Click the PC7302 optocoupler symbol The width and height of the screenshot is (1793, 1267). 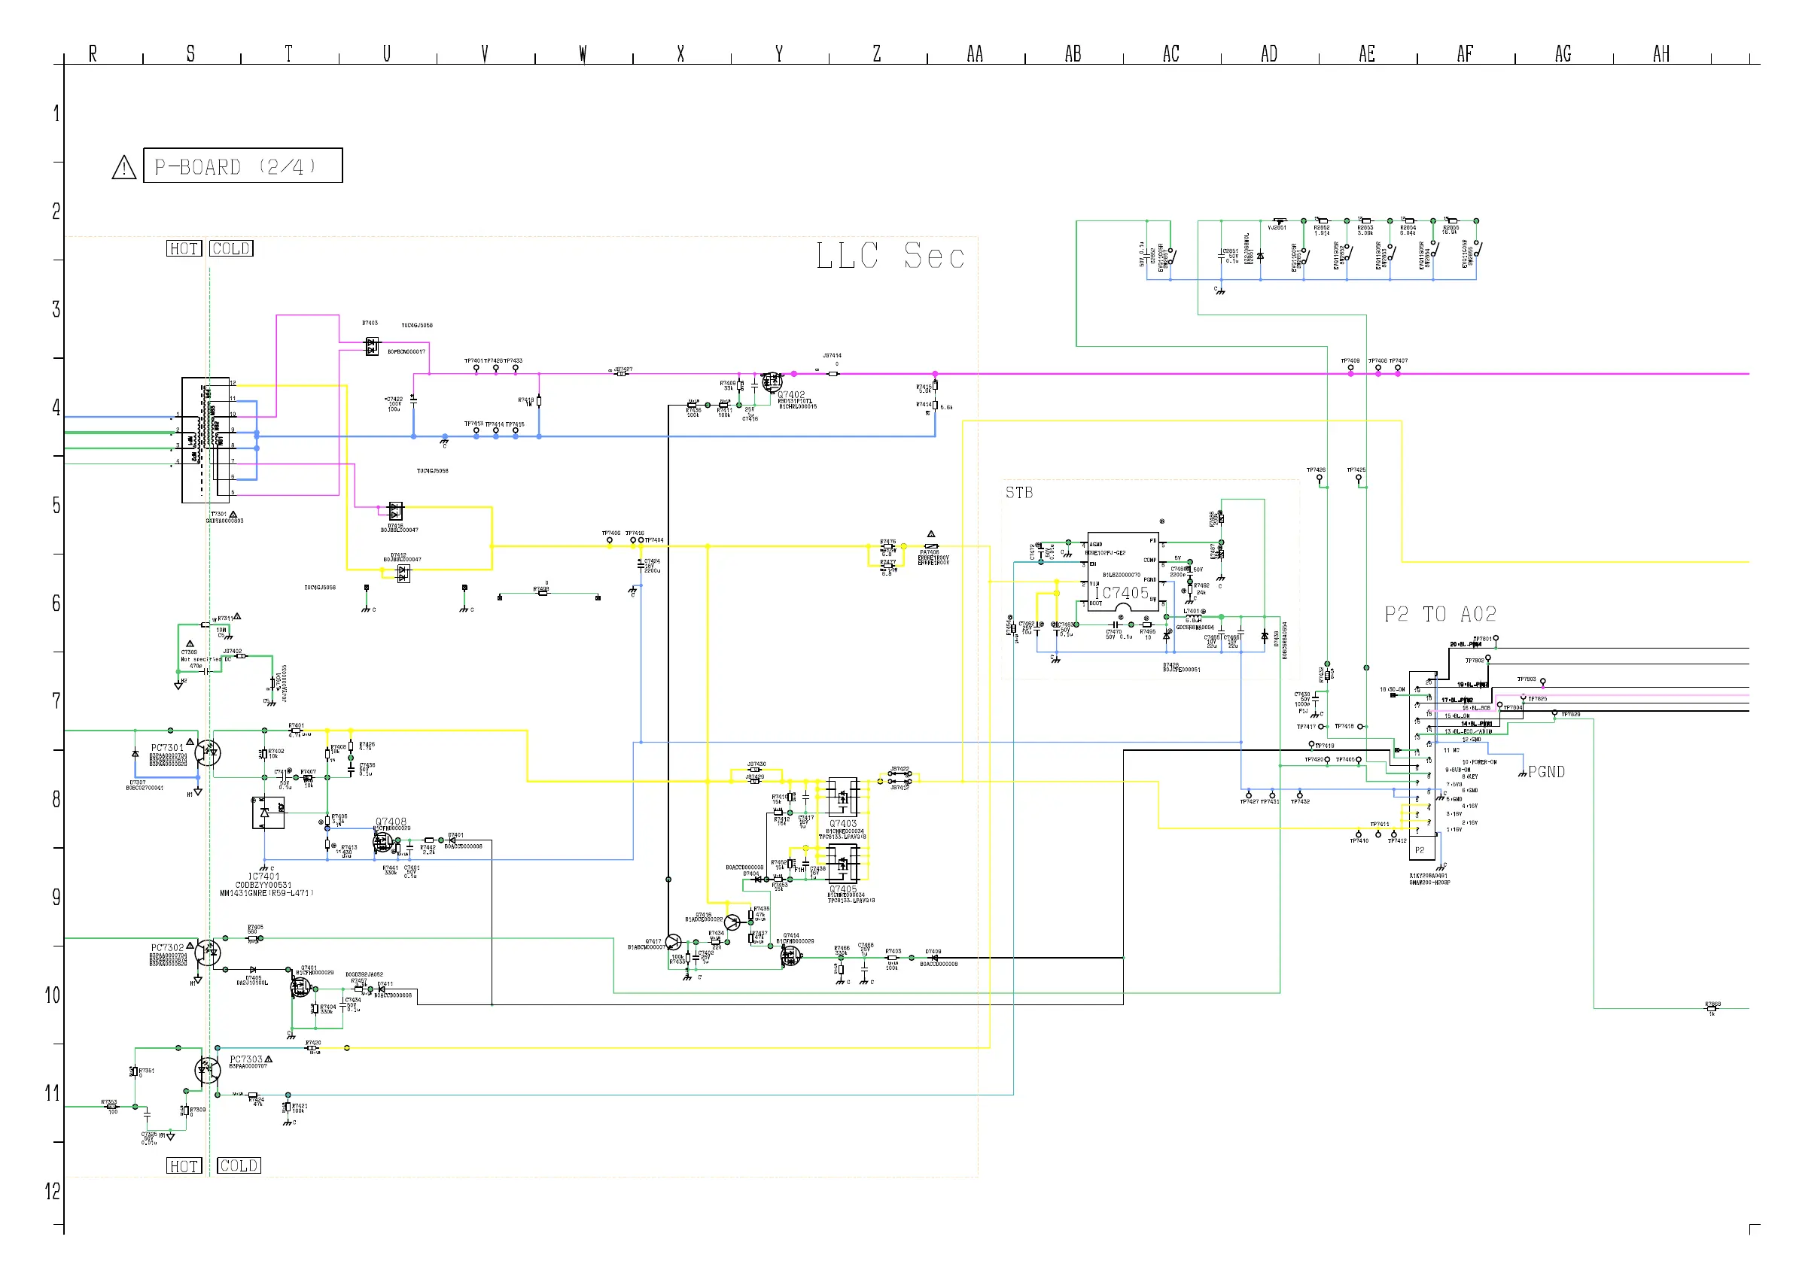pos(208,953)
